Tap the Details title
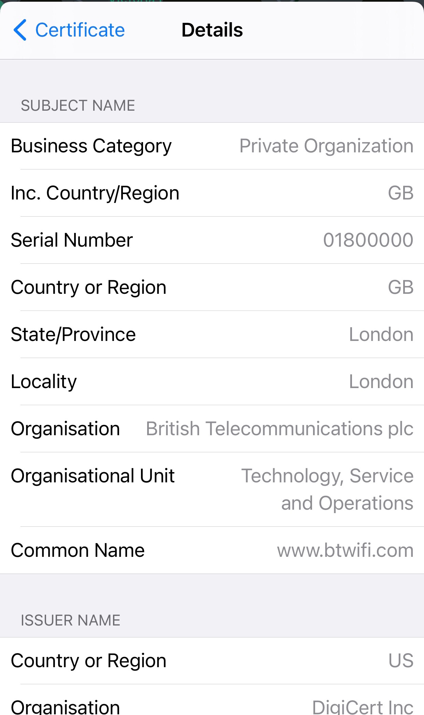This screenshot has width=424, height=715. (212, 30)
